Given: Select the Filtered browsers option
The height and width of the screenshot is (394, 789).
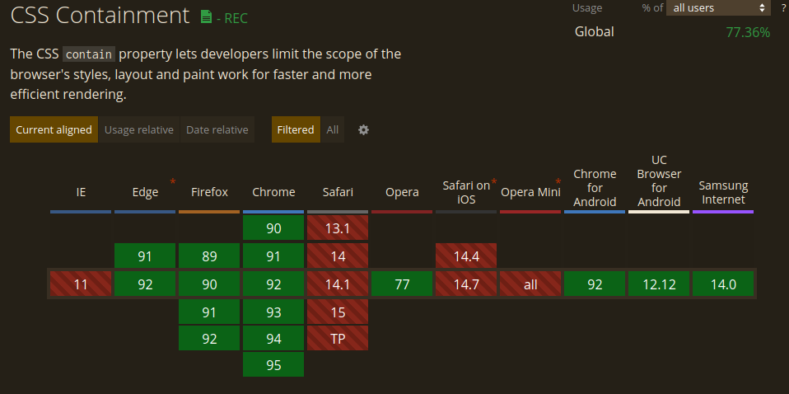Looking at the screenshot, I should coord(296,130).
